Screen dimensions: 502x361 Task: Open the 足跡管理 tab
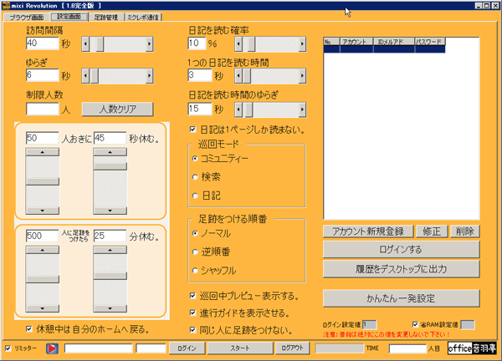(x=106, y=18)
